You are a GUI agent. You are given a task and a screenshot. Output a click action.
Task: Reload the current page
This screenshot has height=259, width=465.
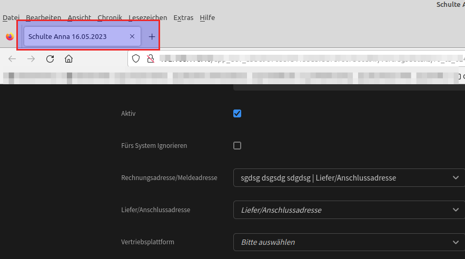click(x=50, y=59)
